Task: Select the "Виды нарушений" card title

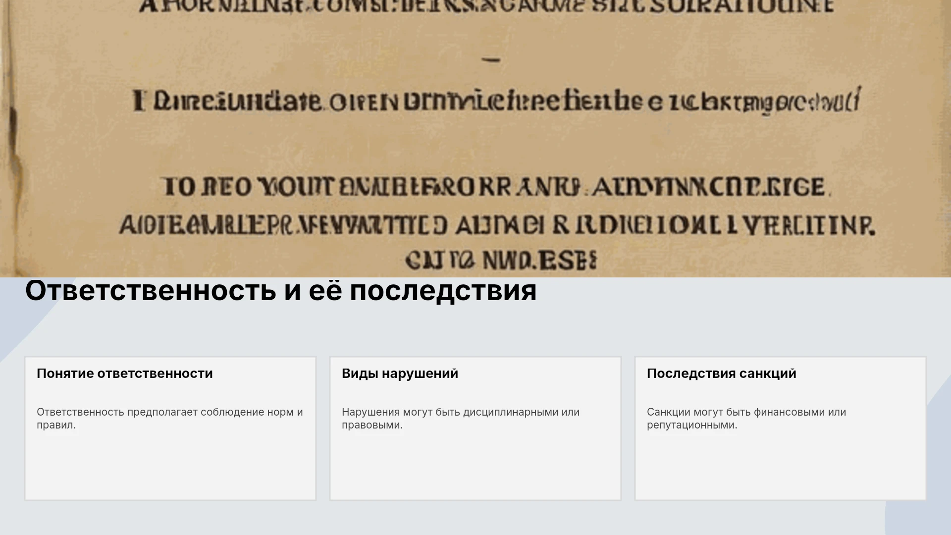Action: click(x=400, y=374)
